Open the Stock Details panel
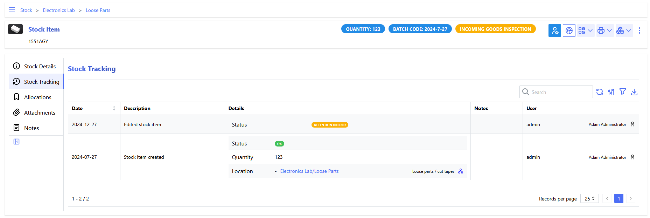 (x=36, y=66)
